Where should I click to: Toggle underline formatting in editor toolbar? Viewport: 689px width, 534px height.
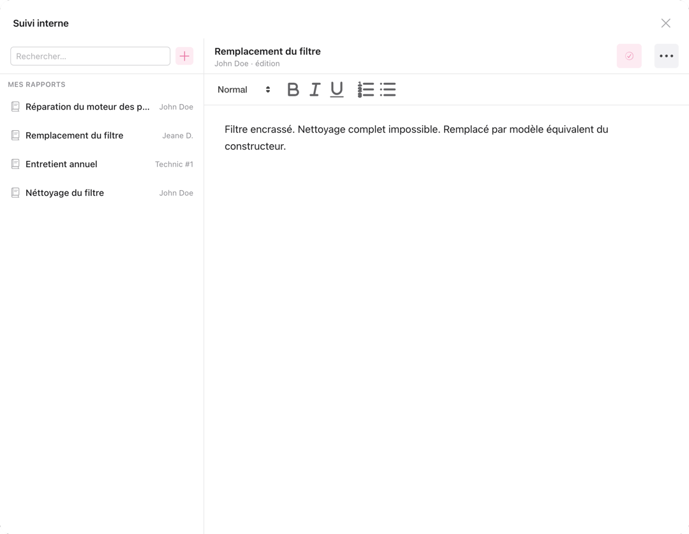point(337,90)
